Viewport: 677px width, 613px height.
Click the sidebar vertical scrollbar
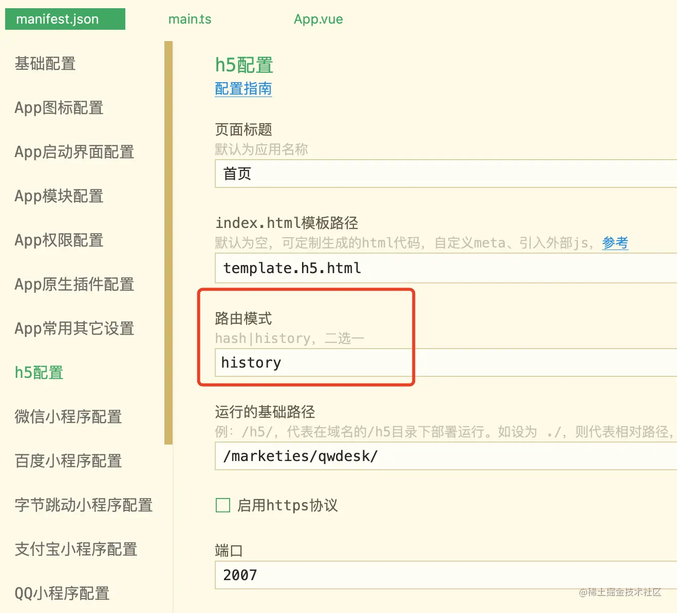point(168,242)
